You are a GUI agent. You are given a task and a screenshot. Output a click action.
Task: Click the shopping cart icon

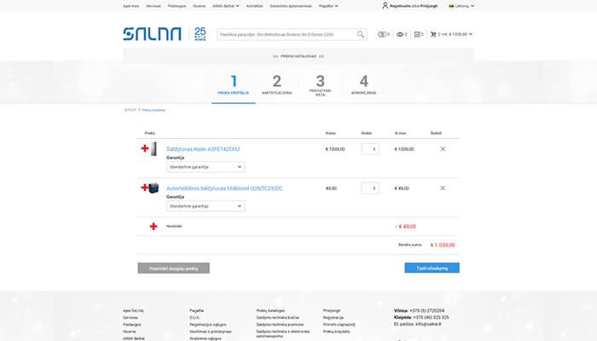pyautogui.click(x=433, y=34)
